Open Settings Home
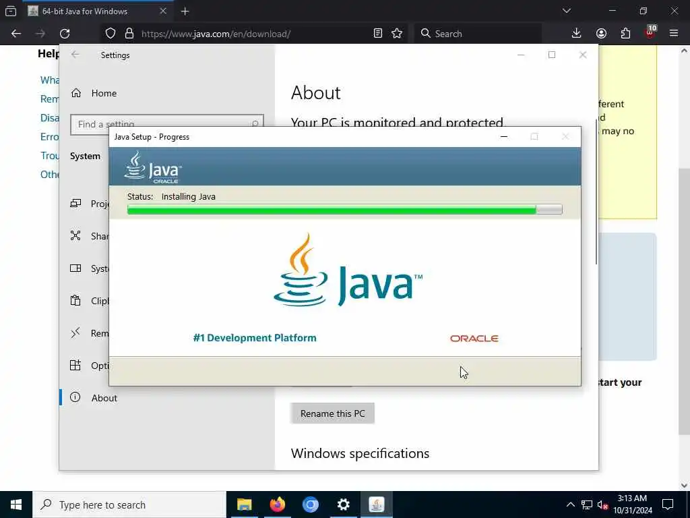The width and height of the screenshot is (690, 518). click(x=94, y=93)
